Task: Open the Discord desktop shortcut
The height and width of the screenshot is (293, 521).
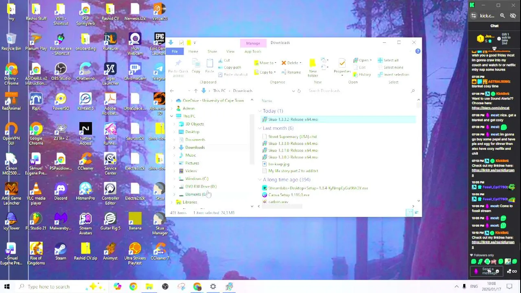Action: (61, 192)
